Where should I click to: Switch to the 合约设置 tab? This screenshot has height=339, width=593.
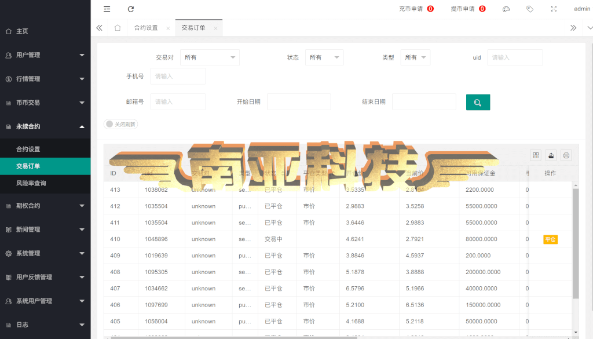click(146, 28)
